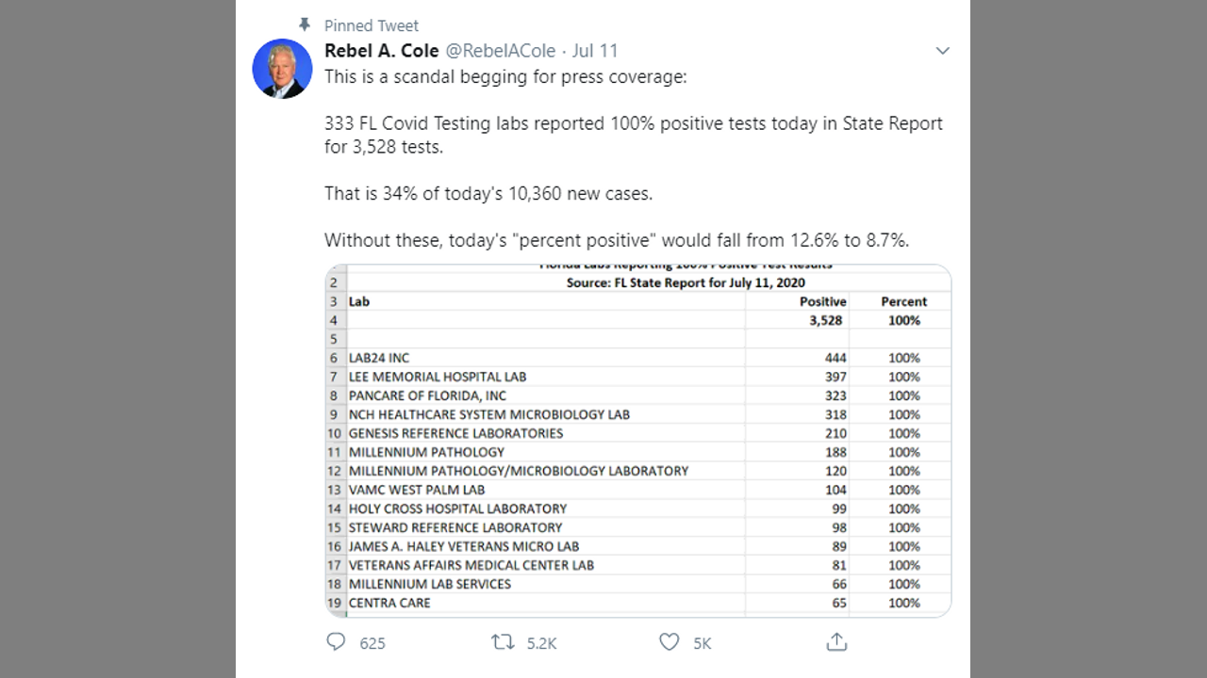
Task: Open Rebel A. Cole's profile picture
Action: point(282,69)
